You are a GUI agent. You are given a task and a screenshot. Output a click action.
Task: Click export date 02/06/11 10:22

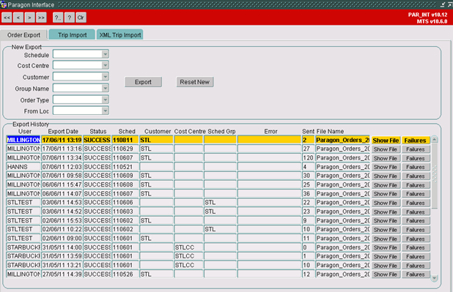click(x=62, y=229)
